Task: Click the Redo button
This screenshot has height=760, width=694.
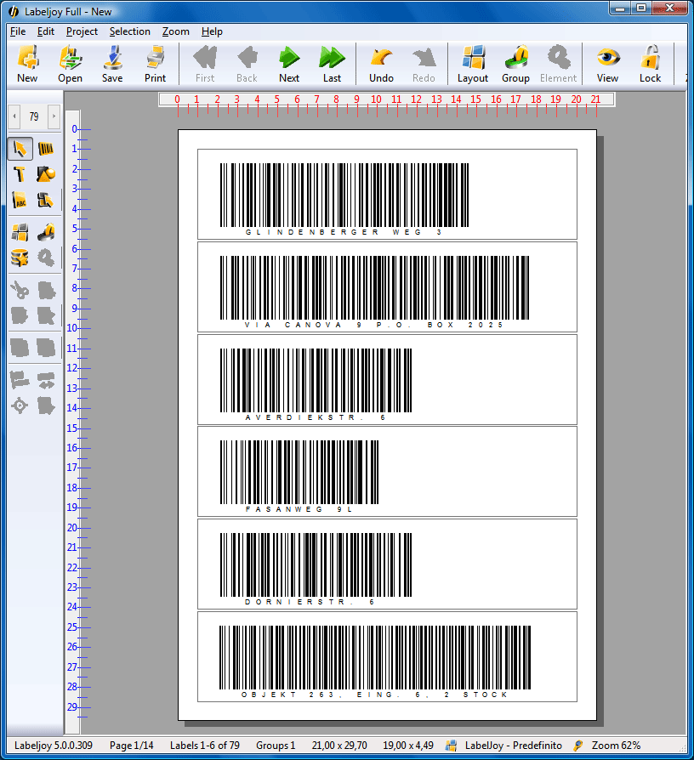Action: (x=424, y=64)
